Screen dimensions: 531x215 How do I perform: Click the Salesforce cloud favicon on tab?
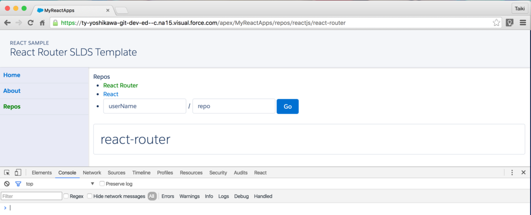pos(40,10)
